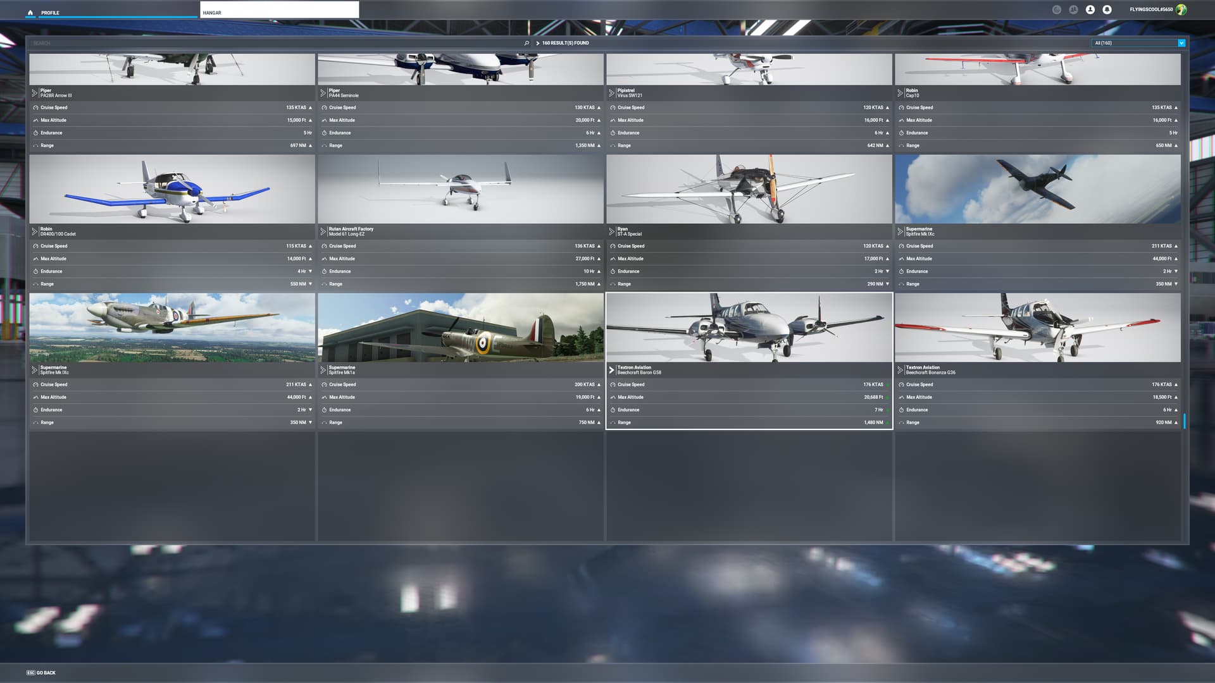The width and height of the screenshot is (1215, 683).
Task: Click the 136 KTAS value for Long-EZ
Action: (x=584, y=246)
